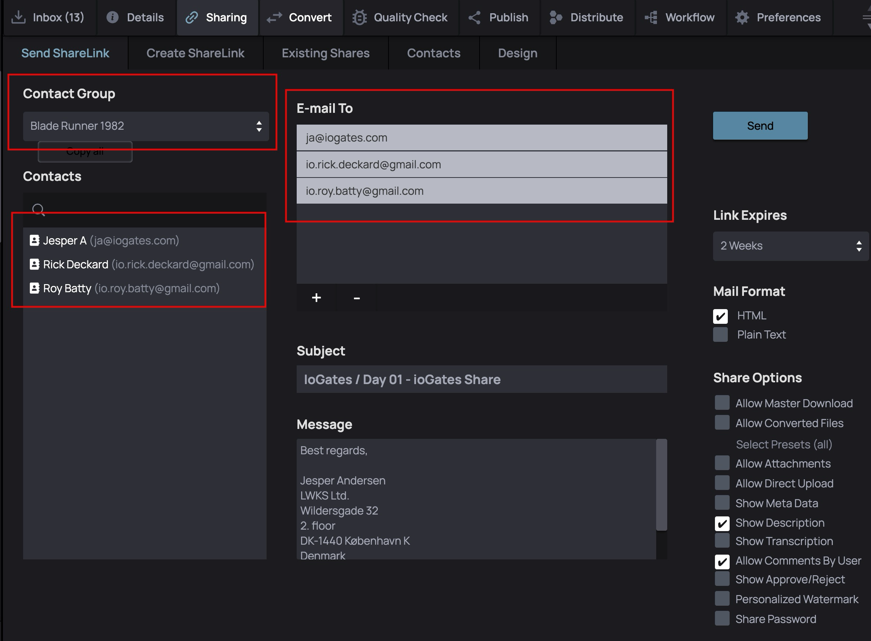
Task: Enable the Plain Text mail format
Action: point(720,334)
